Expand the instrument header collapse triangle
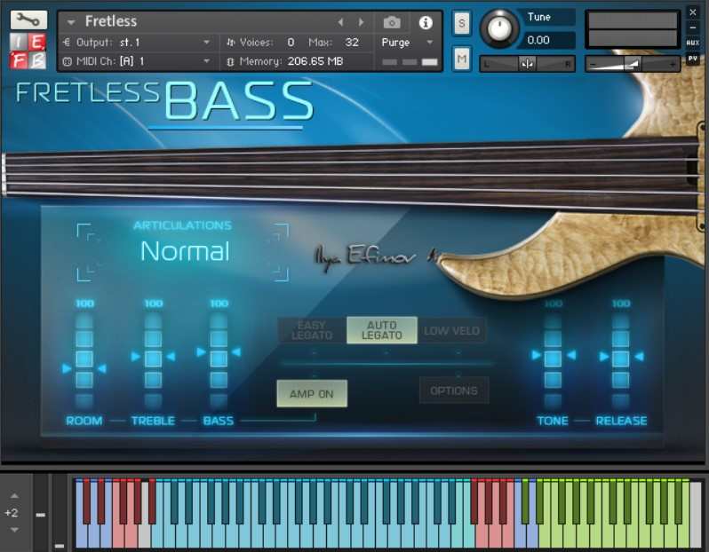Image resolution: width=709 pixels, height=552 pixels. (70, 21)
